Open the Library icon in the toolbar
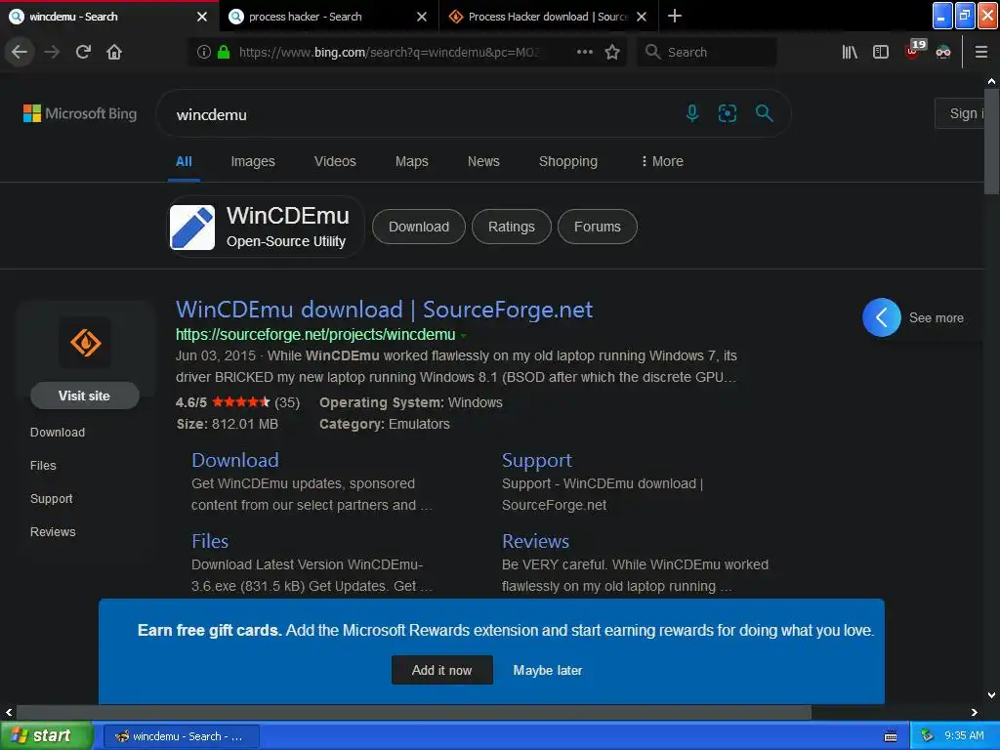Image resolution: width=1000 pixels, height=750 pixels. [x=850, y=52]
